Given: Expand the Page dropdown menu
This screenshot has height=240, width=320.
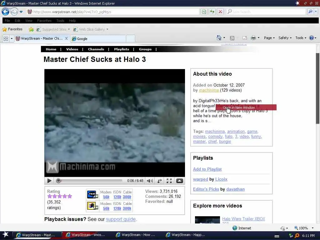Looking at the screenshot, I should click(269, 38).
